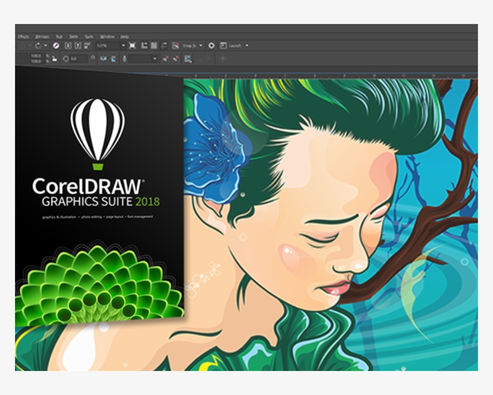493x395 pixels.
Task: Open the Zoom Levels dropdown showing 127%
Action: (112, 44)
